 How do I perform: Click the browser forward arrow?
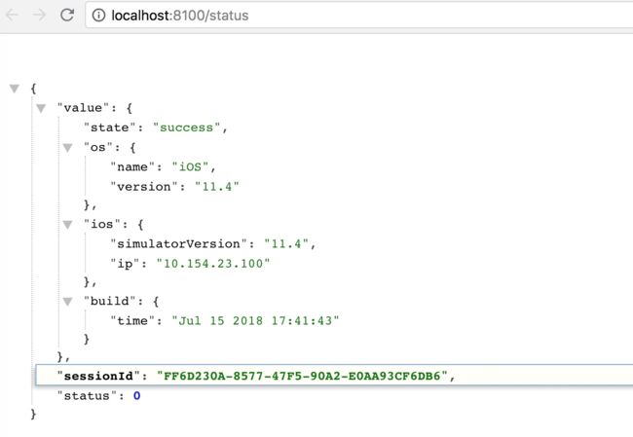pos(39,15)
